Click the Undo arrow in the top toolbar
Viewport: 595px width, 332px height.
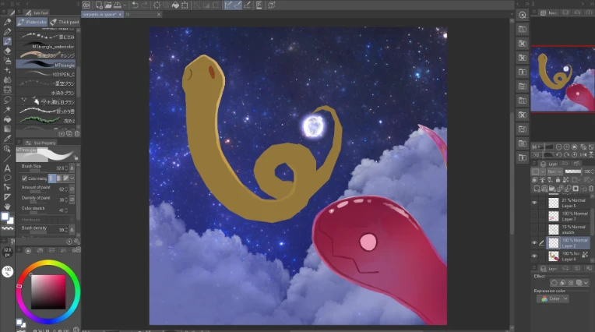pos(135,5)
